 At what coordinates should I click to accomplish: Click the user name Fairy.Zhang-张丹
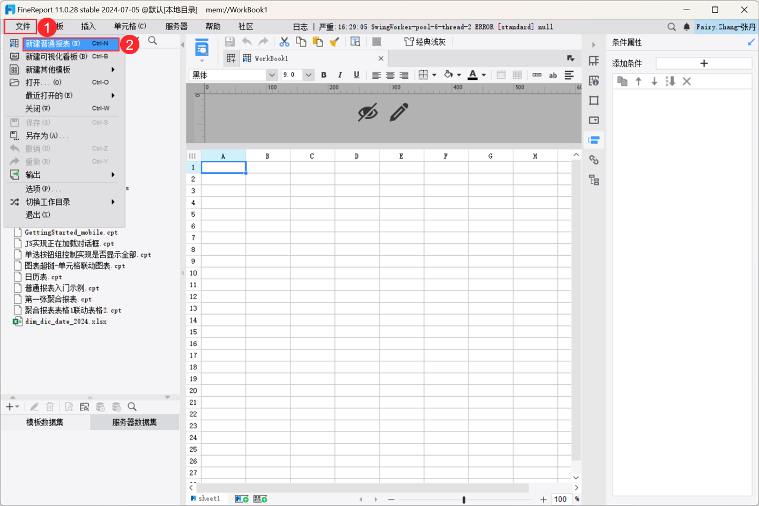tap(726, 27)
